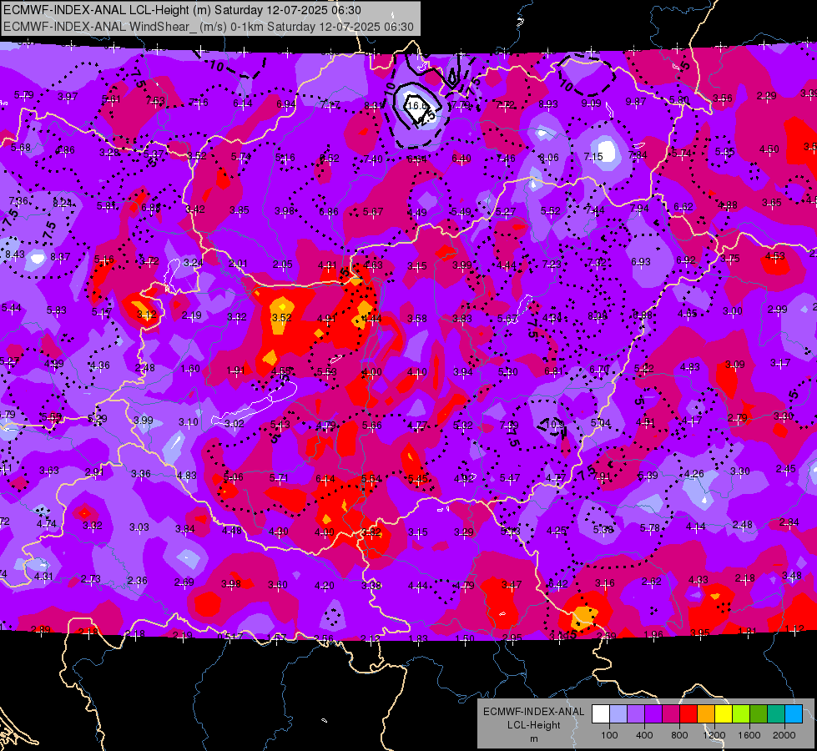Click the legend unit label m
The image size is (817, 751).
pyautogui.click(x=533, y=739)
